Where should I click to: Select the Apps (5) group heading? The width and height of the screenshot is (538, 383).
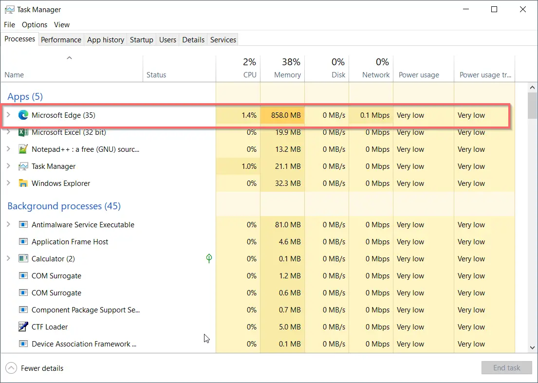tap(25, 97)
